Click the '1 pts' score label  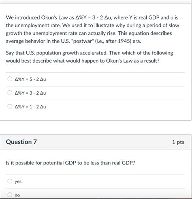point(178,142)
